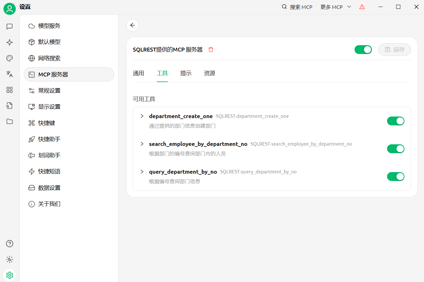Image resolution: width=424 pixels, height=282 pixels.
Task: Click the settings gear icon at bottom
Action: pos(9,275)
